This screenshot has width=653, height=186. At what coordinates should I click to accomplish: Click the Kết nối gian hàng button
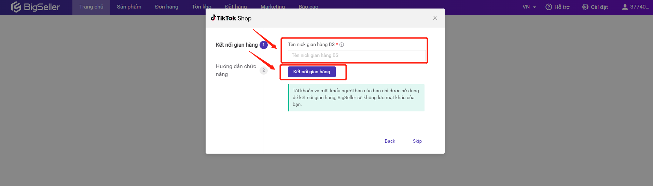point(312,72)
